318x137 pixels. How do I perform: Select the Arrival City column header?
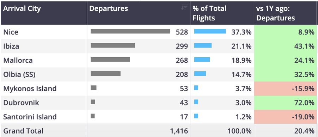point(44,13)
